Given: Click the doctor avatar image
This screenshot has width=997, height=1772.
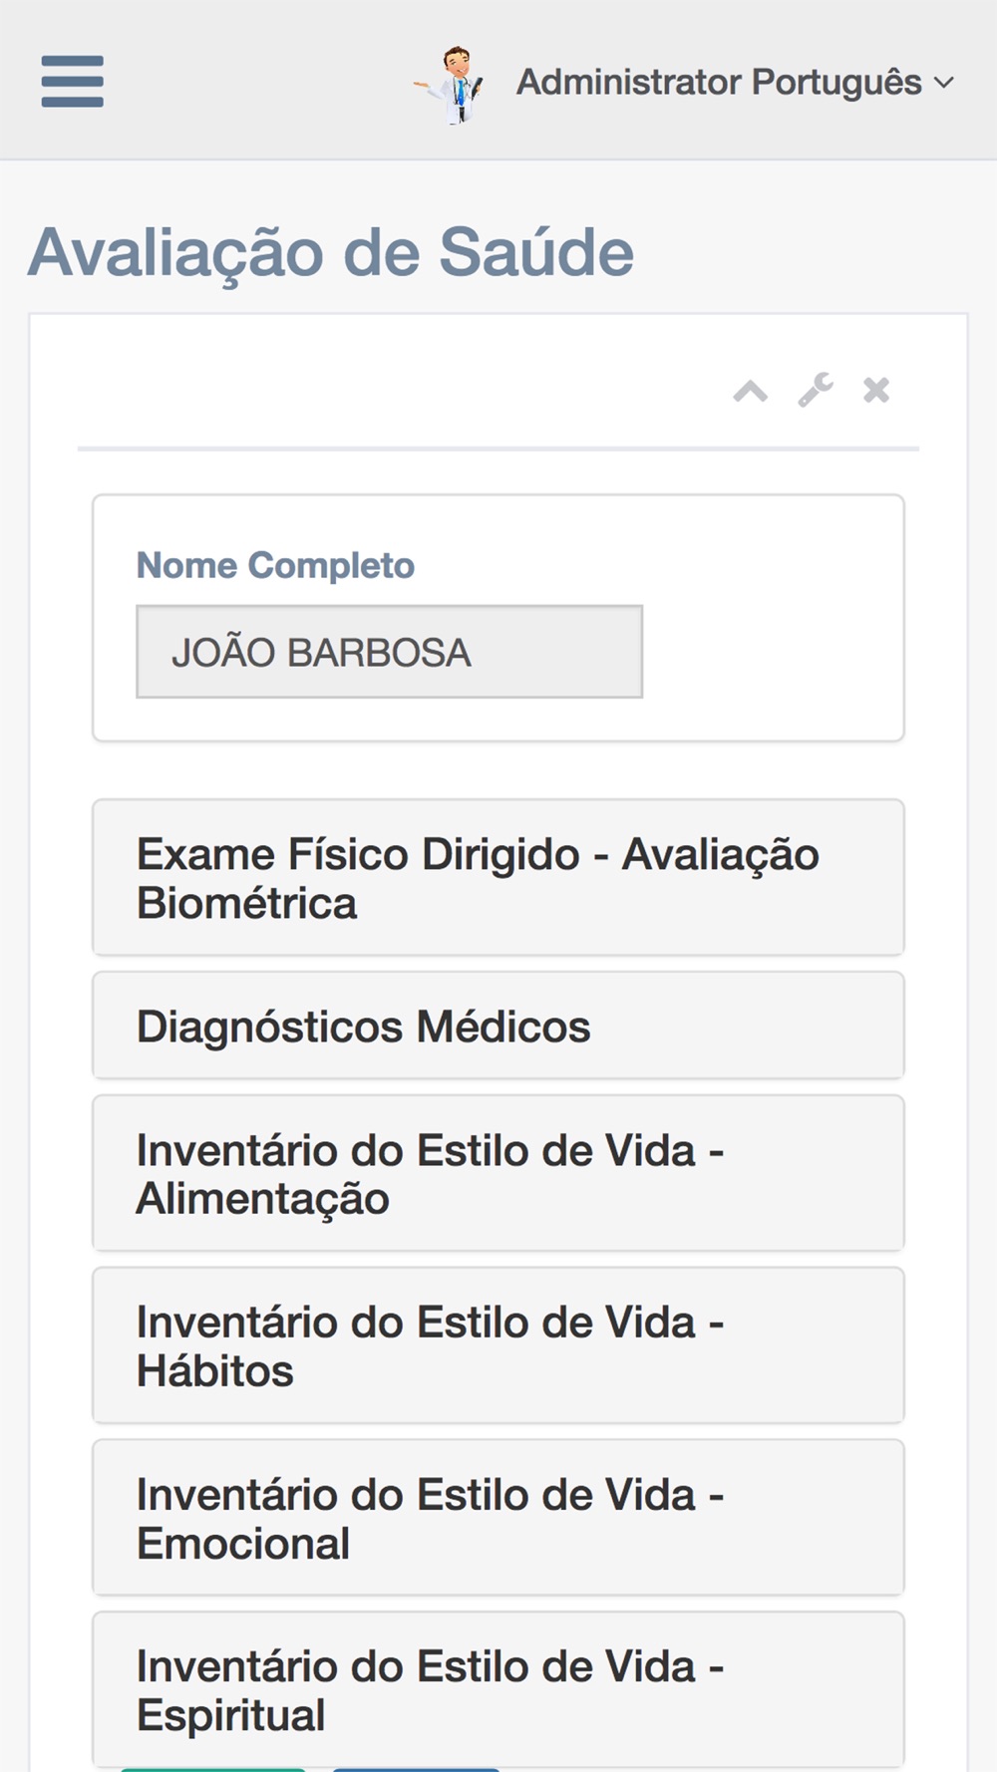Looking at the screenshot, I should coord(452,85).
